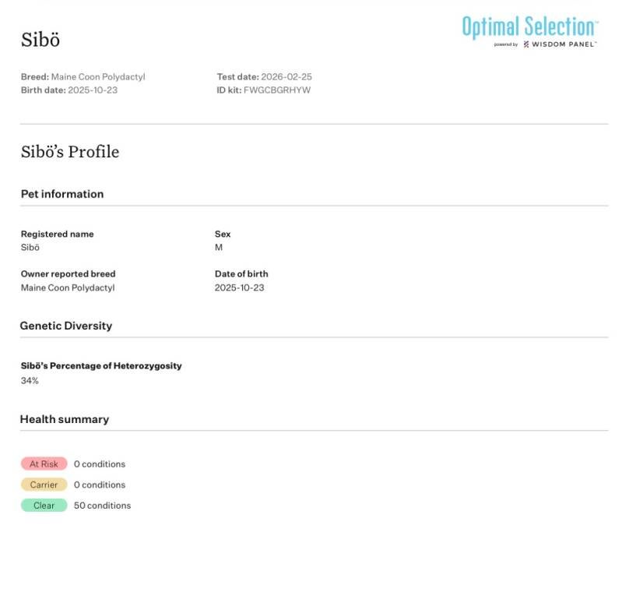The height and width of the screenshot is (610, 622).
Task: Select the red At Risk badge
Action: [x=44, y=464]
